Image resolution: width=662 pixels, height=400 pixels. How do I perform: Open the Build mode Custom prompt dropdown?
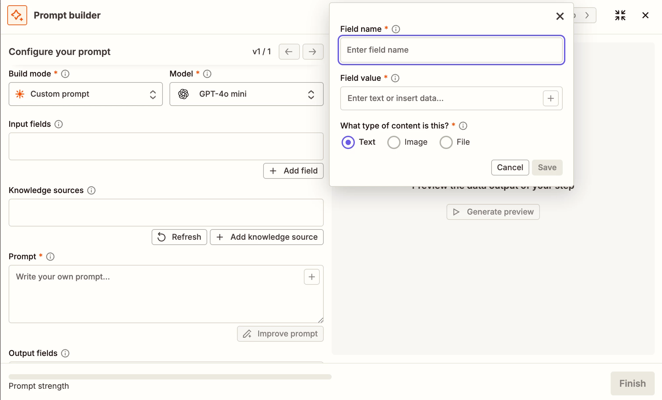click(x=86, y=94)
